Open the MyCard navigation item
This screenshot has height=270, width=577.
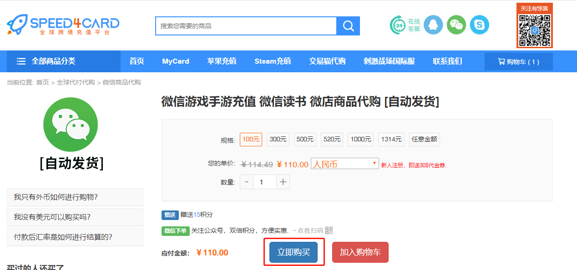(176, 61)
